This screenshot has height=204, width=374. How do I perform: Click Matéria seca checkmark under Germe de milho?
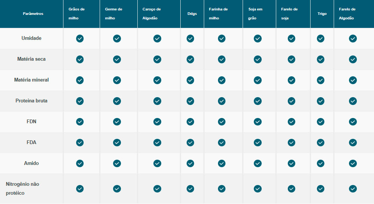click(x=117, y=59)
